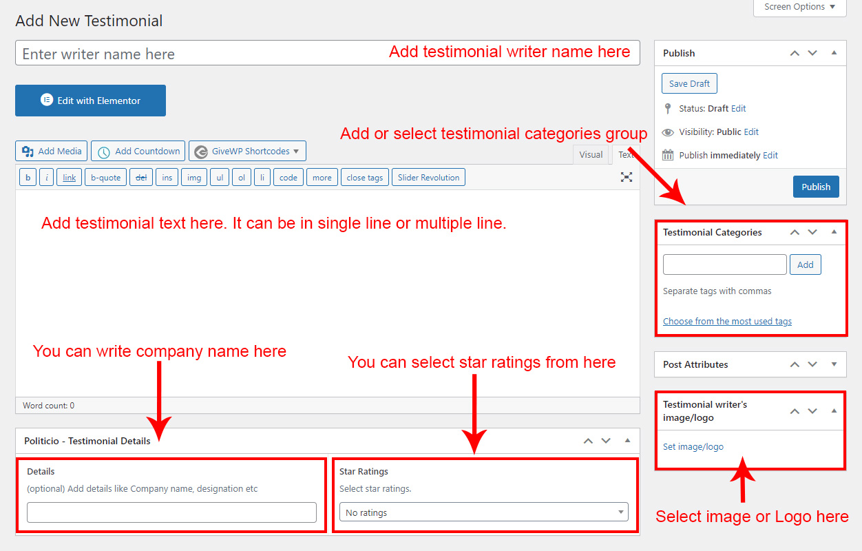The height and width of the screenshot is (551, 862).
Task: Click the Add Media button
Action: pos(52,151)
